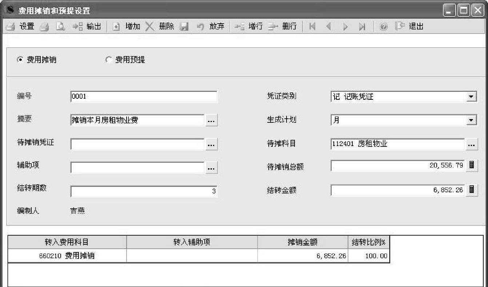Click the 结转期数 field showing 3
Screen dimensions: 488x287
pos(144,191)
